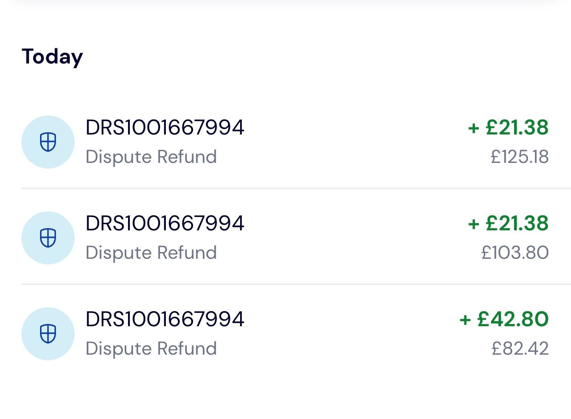This screenshot has width=571, height=419.
Task: Click the Dispute Refund label in the bottom transaction
Action: tap(151, 349)
